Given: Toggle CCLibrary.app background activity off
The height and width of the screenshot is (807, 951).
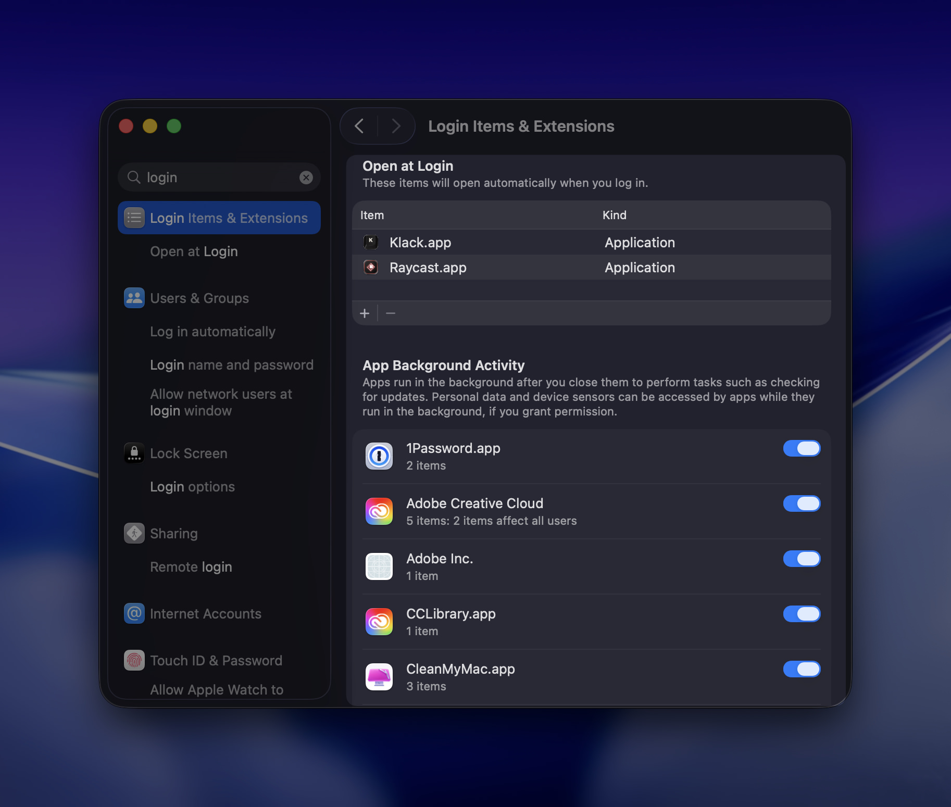Looking at the screenshot, I should pyautogui.click(x=802, y=614).
